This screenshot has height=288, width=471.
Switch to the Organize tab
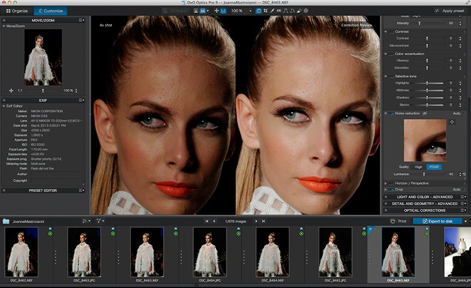[17, 11]
